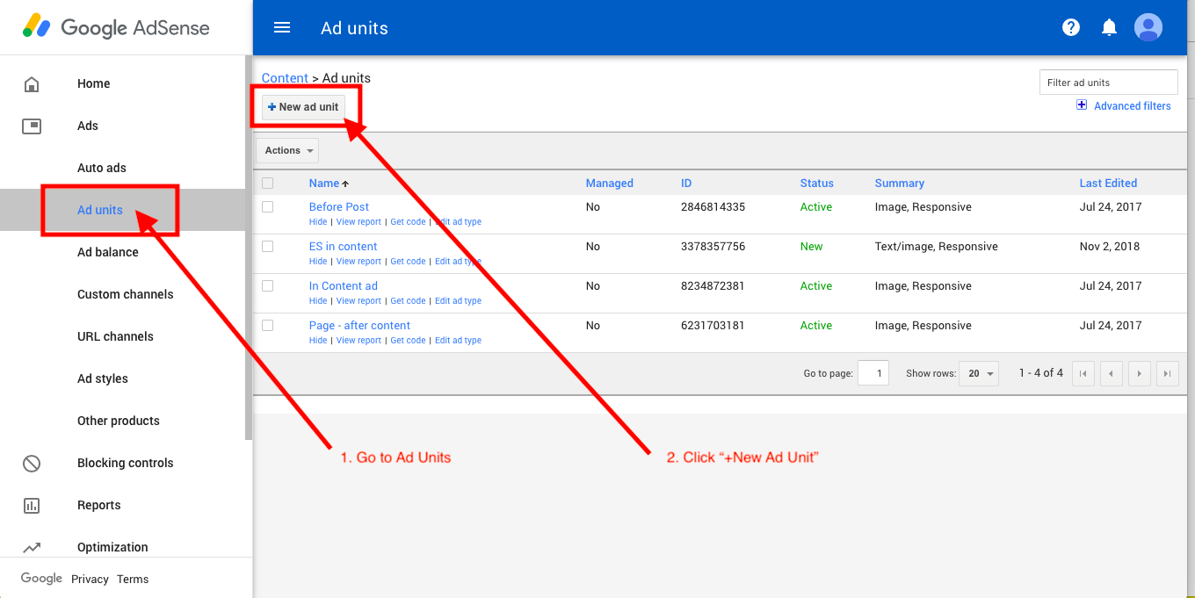The width and height of the screenshot is (1195, 598).
Task: Open Blocking controls in the sidebar
Action: (126, 463)
